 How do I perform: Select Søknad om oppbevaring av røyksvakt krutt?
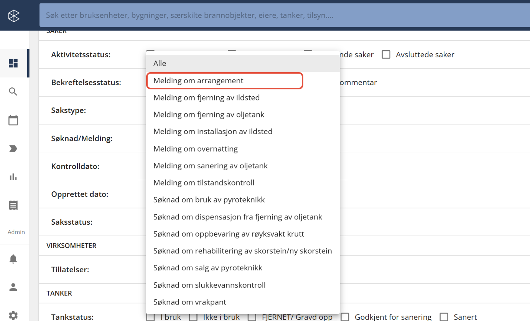click(x=243, y=234)
